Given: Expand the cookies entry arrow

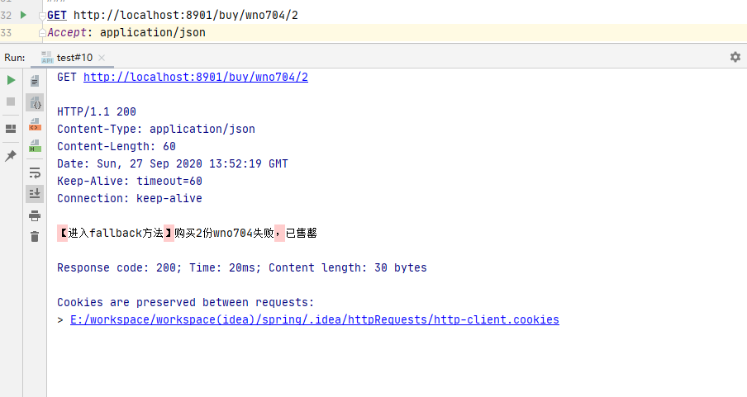Looking at the screenshot, I should click(x=60, y=319).
